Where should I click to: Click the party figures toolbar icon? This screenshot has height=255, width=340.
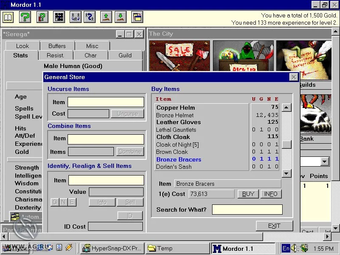76,17
